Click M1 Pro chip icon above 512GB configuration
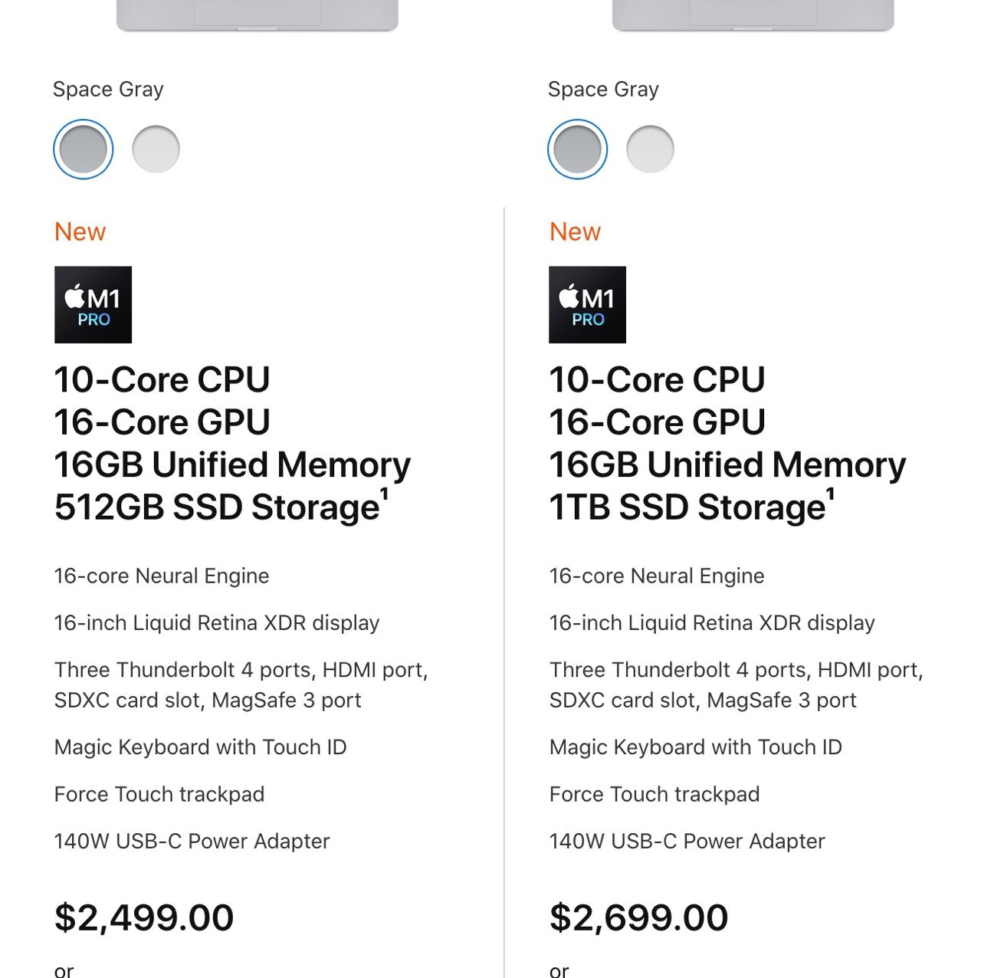 pos(94,305)
